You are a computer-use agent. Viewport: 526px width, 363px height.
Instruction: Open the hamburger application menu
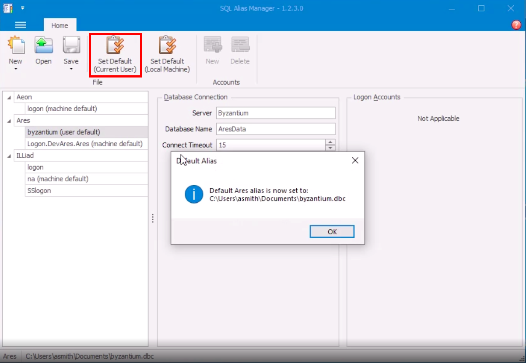click(20, 25)
